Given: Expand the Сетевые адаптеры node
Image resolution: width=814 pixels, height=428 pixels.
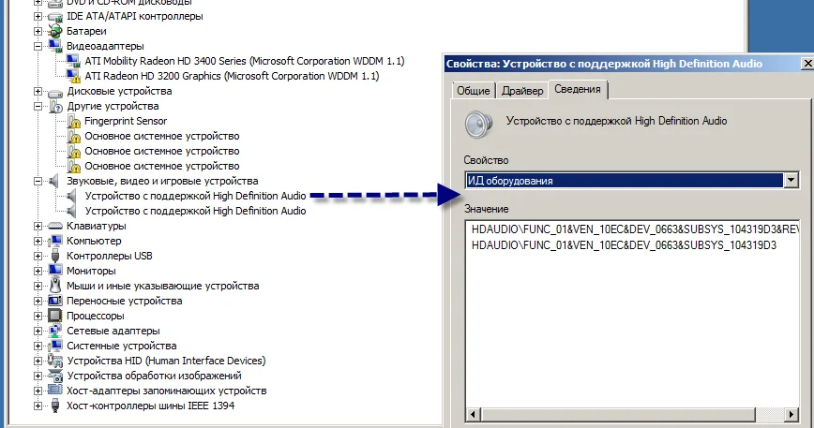Looking at the screenshot, I should point(38,332).
